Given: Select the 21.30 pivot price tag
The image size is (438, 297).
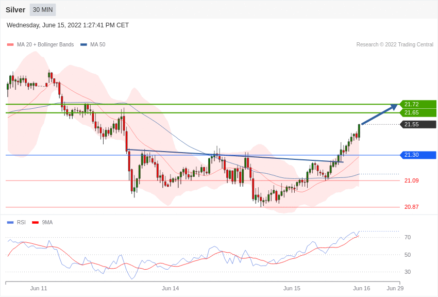Looking at the screenshot, I should click(x=418, y=155).
